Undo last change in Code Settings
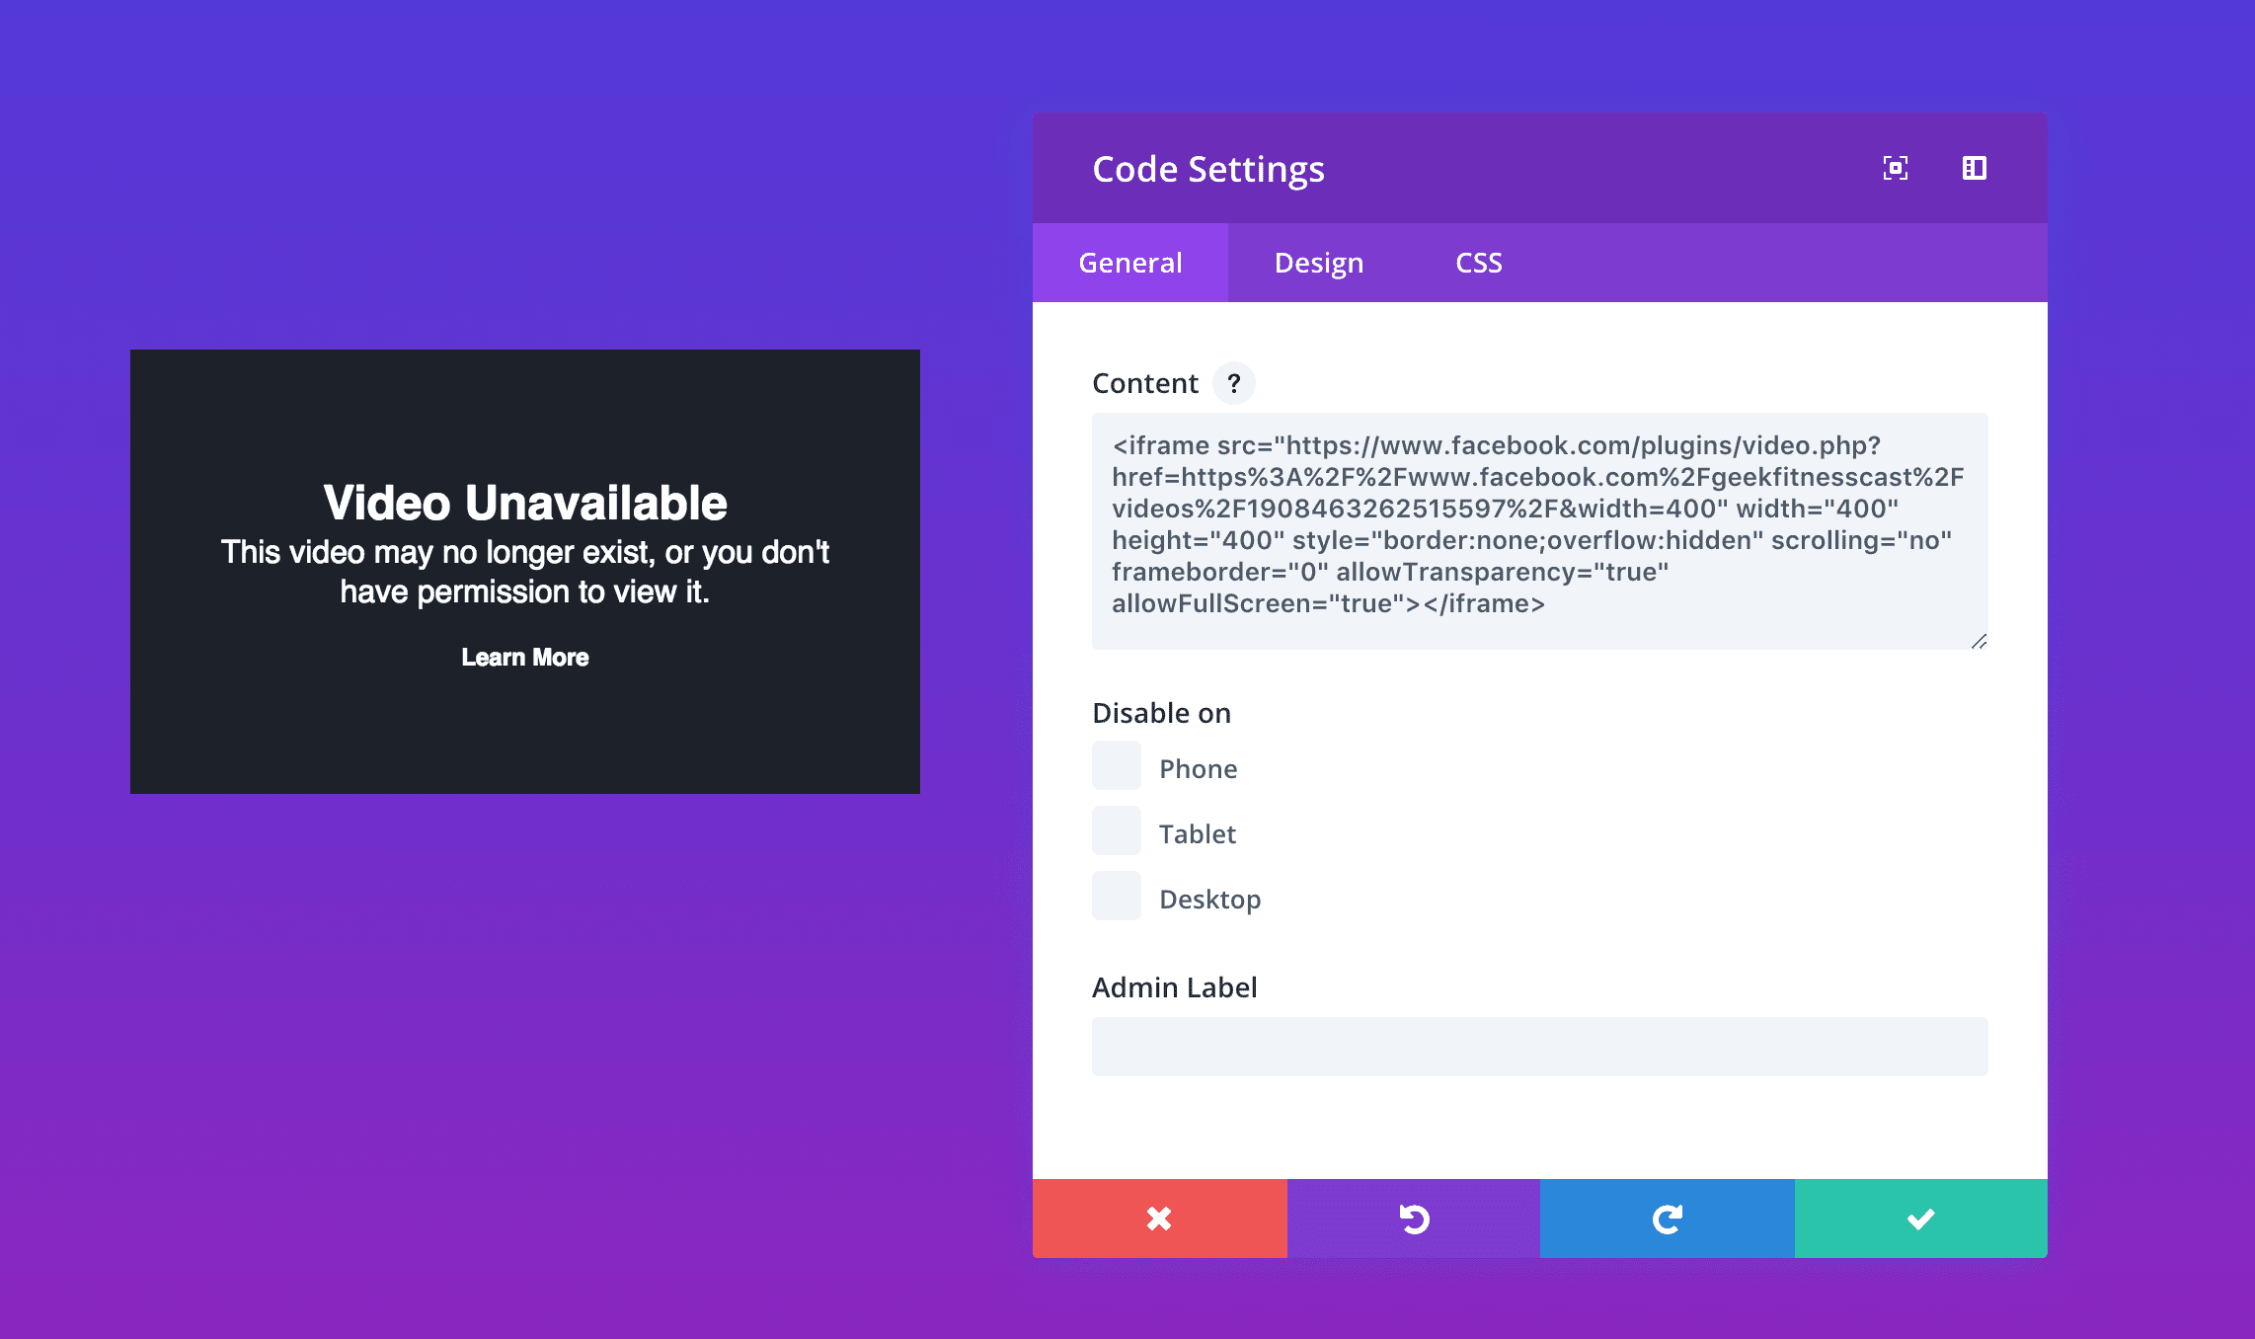 1414,1219
